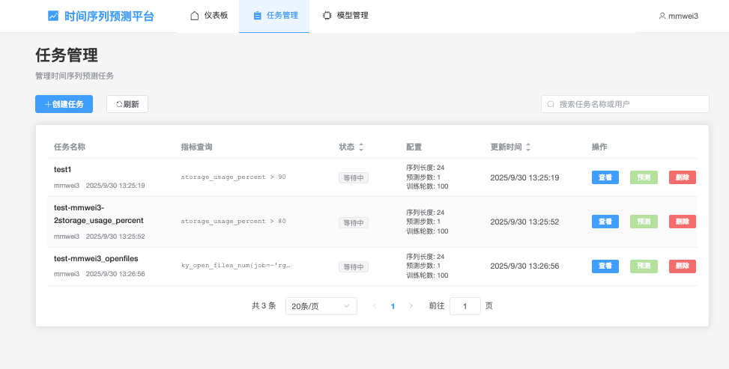This screenshot has height=369, width=729.
Task: Open the mmwei3 user menu
Action: pyautogui.click(x=679, y=16)
